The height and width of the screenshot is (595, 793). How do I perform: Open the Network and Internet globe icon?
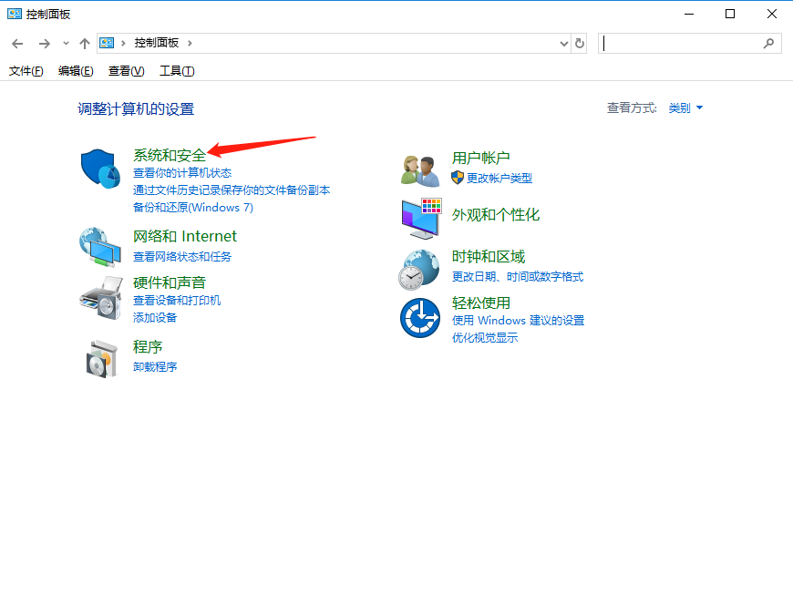click(100, 246)
